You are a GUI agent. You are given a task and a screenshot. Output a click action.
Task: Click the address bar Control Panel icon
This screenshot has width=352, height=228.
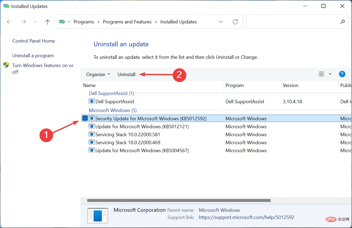tap(62, 22)
